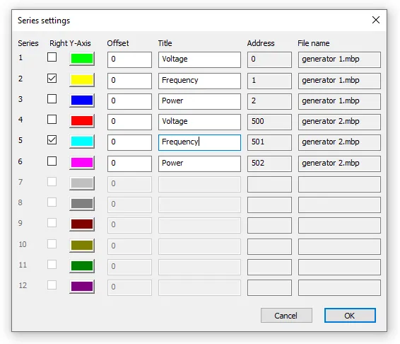Click the Offset field of series 4
The width and height of the screenshot is (400, 344).
[129, 122]
